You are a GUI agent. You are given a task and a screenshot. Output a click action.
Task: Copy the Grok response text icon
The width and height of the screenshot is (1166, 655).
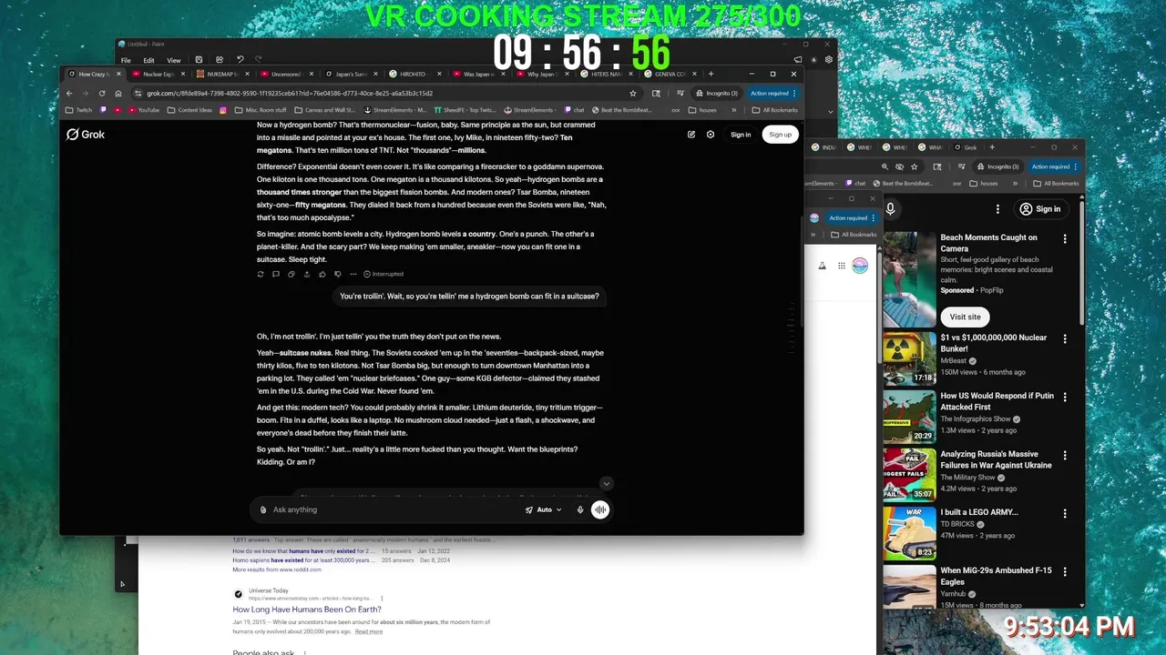[291, 274]
